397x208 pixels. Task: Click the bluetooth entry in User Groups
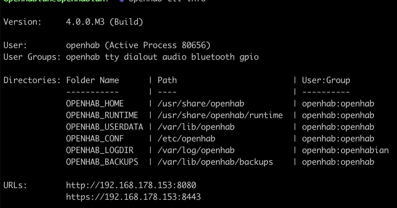[213, 57]
